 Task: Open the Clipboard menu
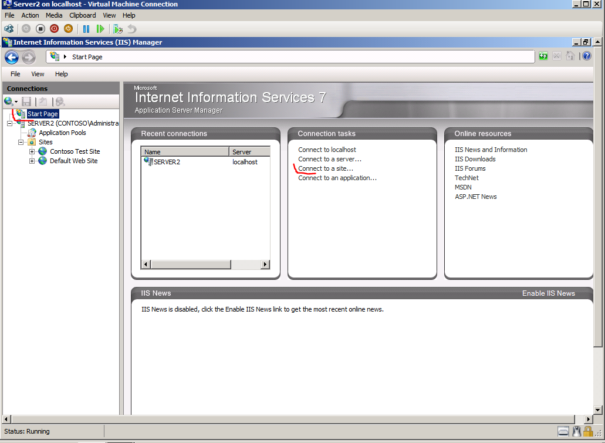pyautogui.click(x=83, y=15)
